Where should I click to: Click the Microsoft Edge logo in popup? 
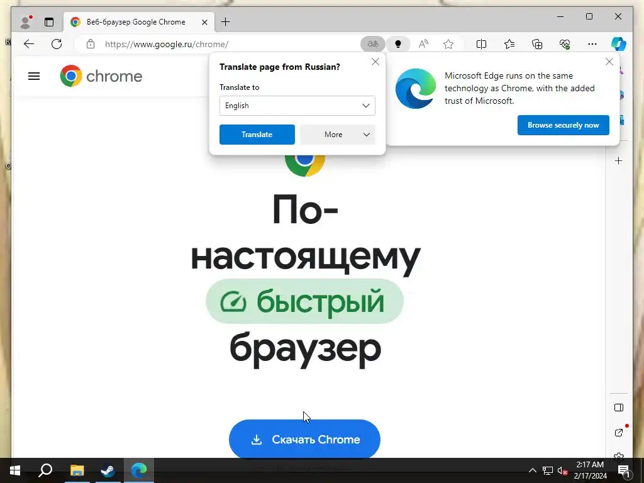pos(416,88)
